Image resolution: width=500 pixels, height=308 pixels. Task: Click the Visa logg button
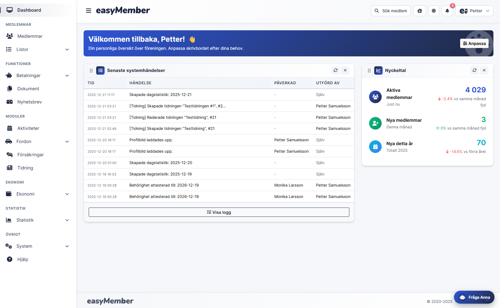219,212
